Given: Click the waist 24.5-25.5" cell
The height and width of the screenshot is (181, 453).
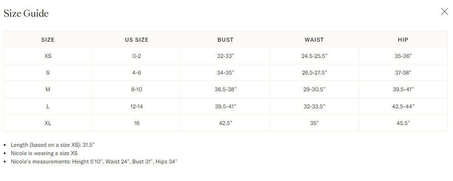Looking at the screenshot, I should tap(314, 56).
